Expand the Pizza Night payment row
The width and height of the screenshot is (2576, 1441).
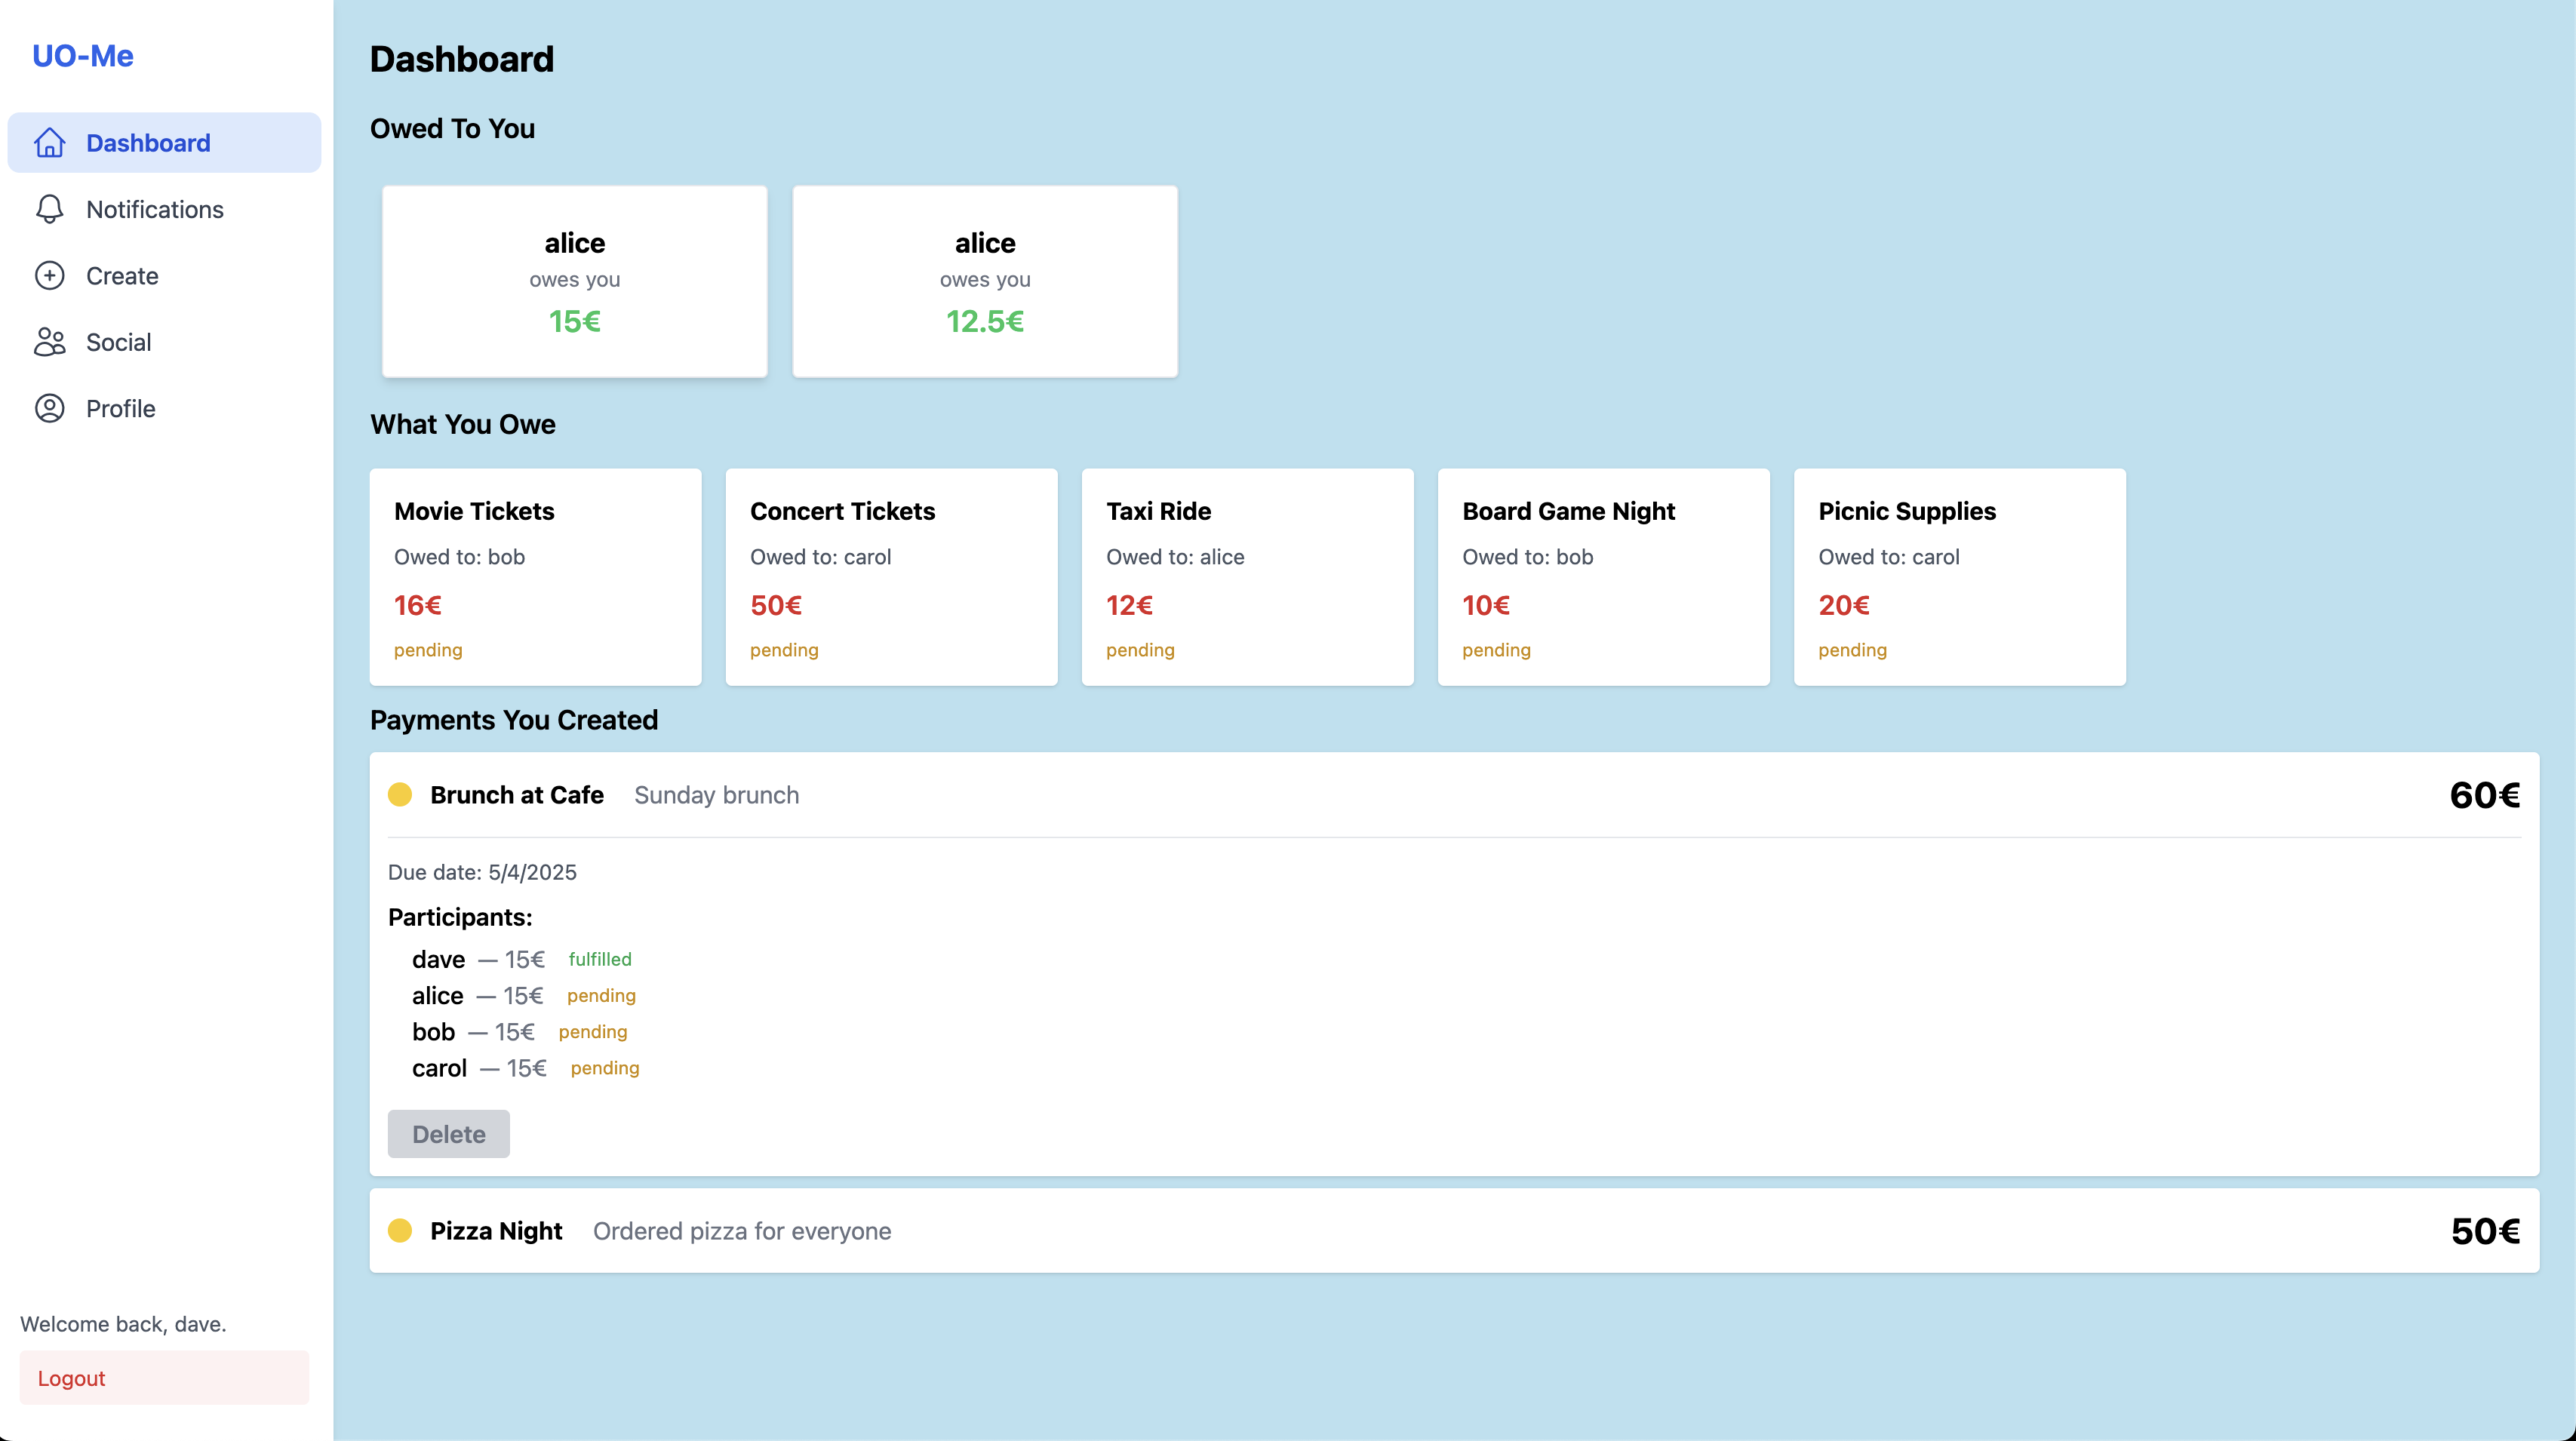(x=1454, y=1231)
